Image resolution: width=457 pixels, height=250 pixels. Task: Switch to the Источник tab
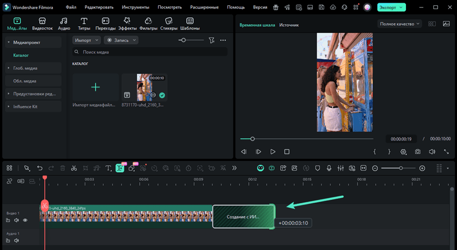point(289,25)
